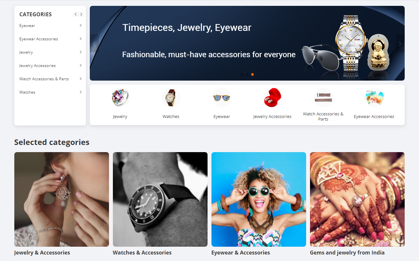This screenshot has height=261, width=419.
Task: Click the banner's previous slide arrow
Action: tap(94, 44)
